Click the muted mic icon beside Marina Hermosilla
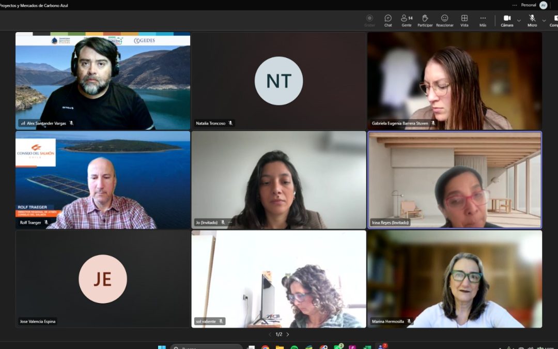The width and height of the screenshot is (558, 349). (409, 321)
